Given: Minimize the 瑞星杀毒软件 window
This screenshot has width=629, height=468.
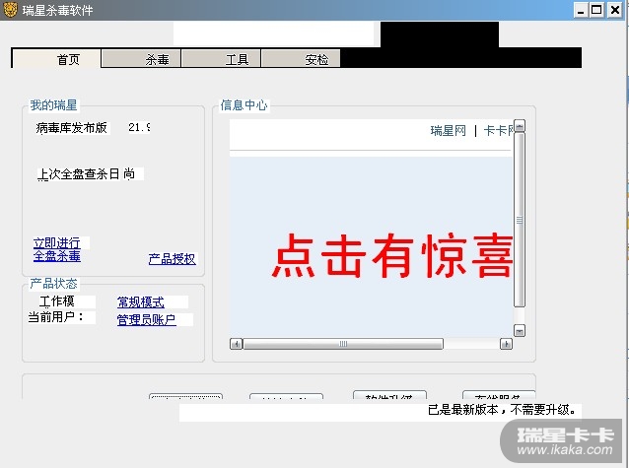Looking at the screenshot, I should (x=580, y=10).
